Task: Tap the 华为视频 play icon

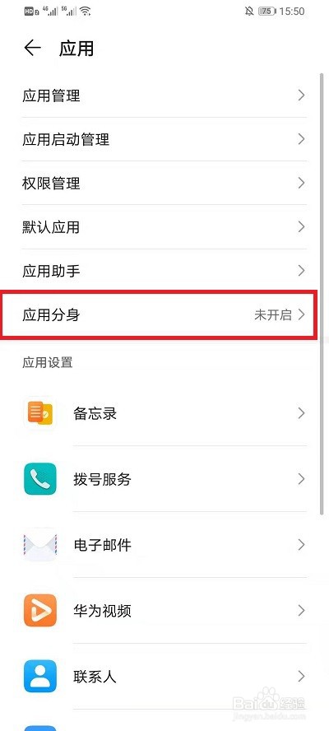Action: (40, 610)
